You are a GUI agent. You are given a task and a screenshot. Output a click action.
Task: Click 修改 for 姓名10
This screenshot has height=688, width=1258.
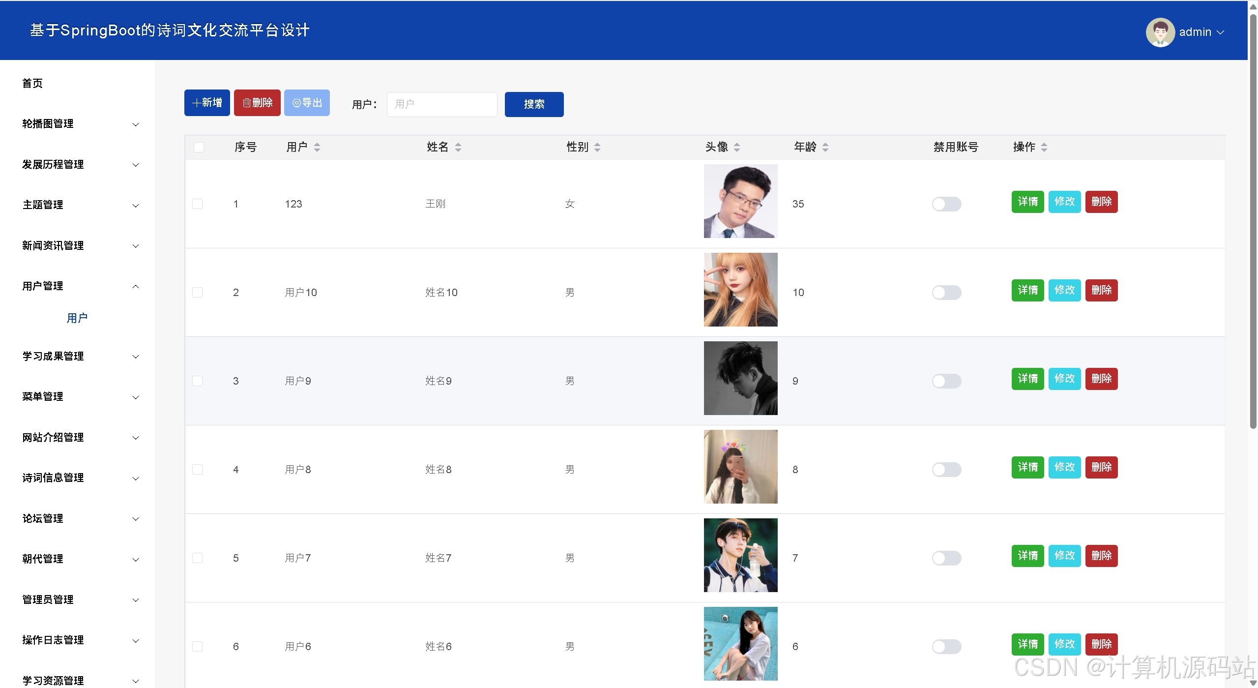pos(1064,290)
